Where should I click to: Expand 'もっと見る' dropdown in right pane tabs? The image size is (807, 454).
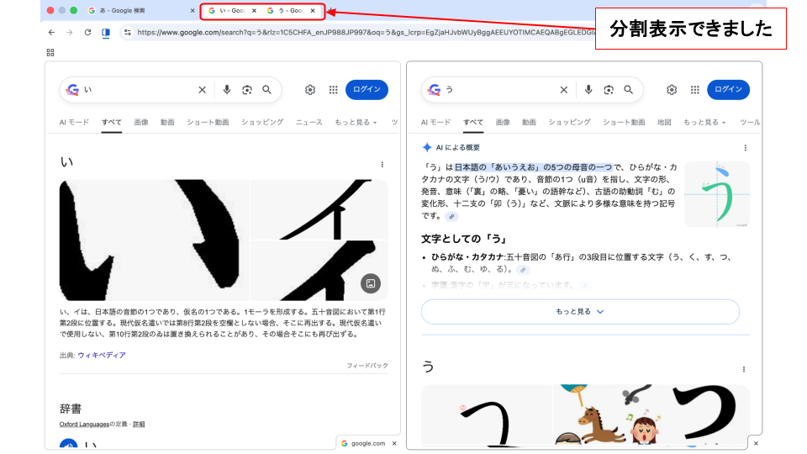pyautogui.click(x=704, y=122)
